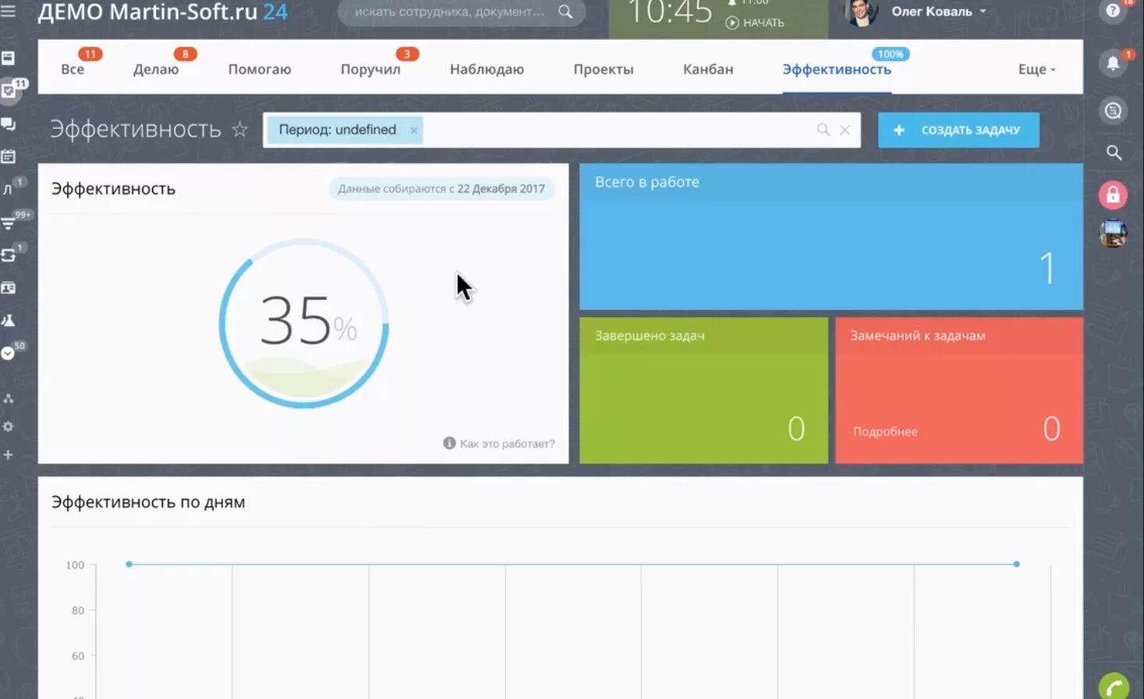Open the tasks checkbox sidebar icon
The height and width of the screenshot is (699, 1144).
[x=8, y=90]
